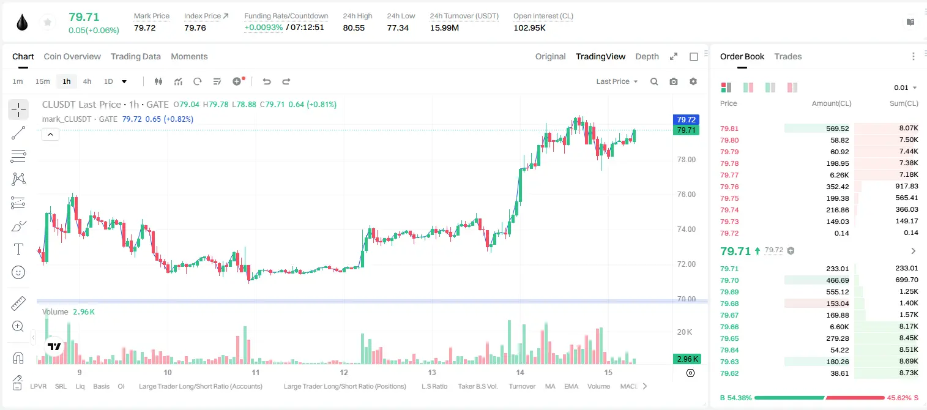Select the trend line drawing tool
This screenshot has width=927, height=410.
coord(18,133)
